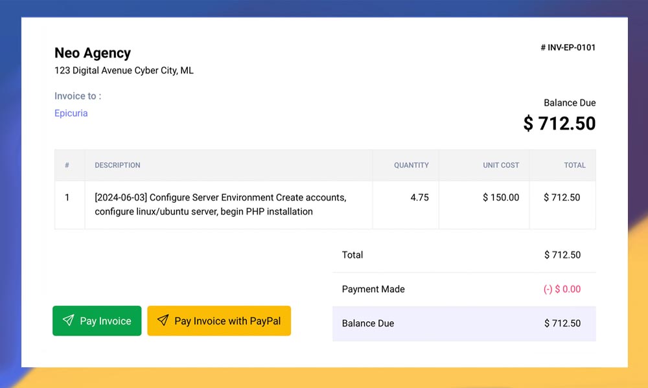Image resolution: width=648 pixels, height=388 pixels.
Task: Click the 123 Digital Avenue address line
Action: (124, 71)
